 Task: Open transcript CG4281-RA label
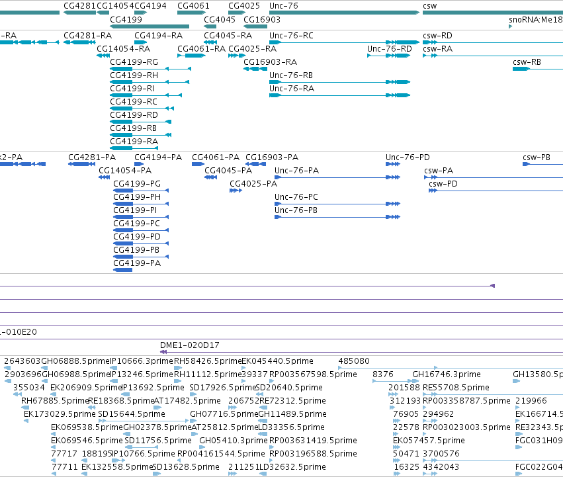pos(87,36)
